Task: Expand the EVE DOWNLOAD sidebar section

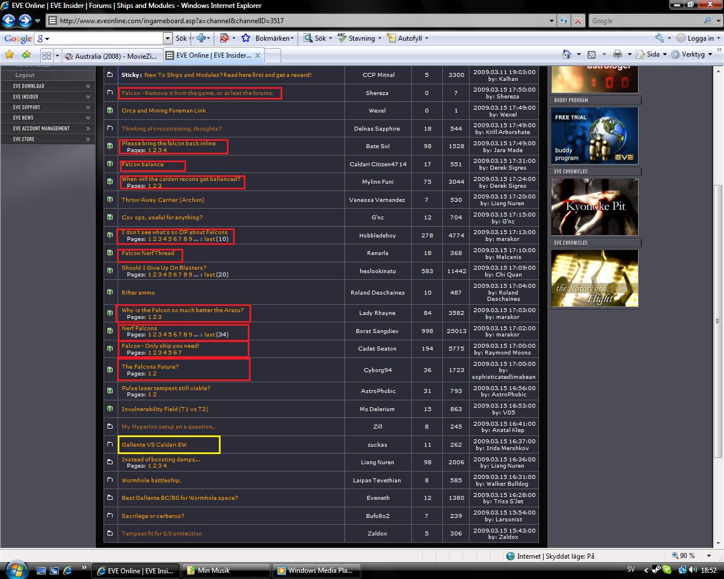Action: 48,86
